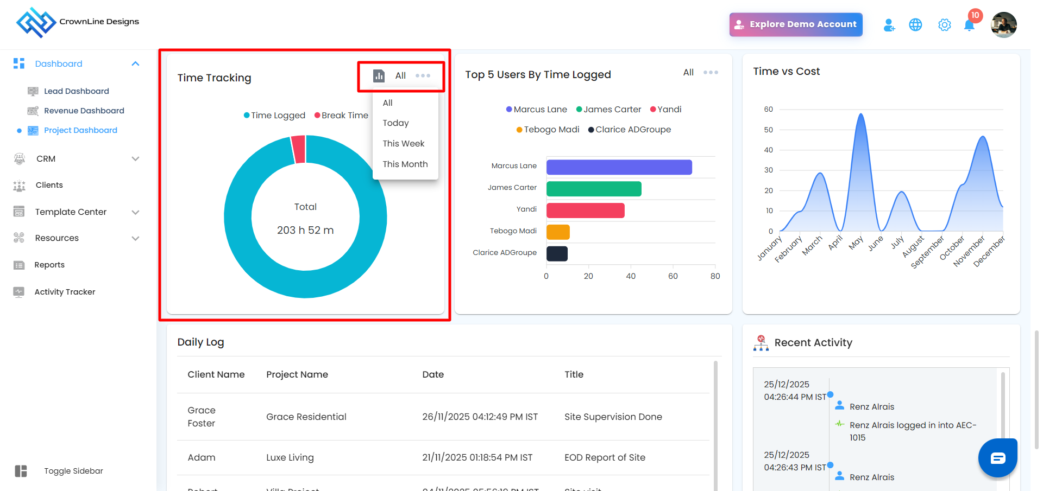This screenshot has width=1043, height=491.
Task: Click the add user icon in header
Action: 889,25
